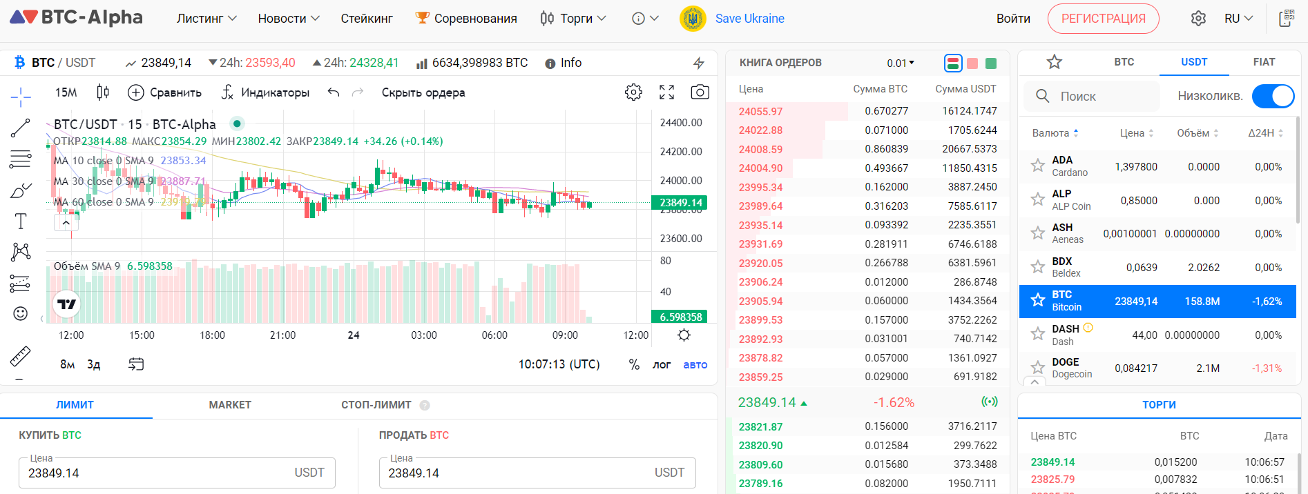Open the Стейкинг page
This screenshot has height=494, width=1308.
click(x=367, y=19)
